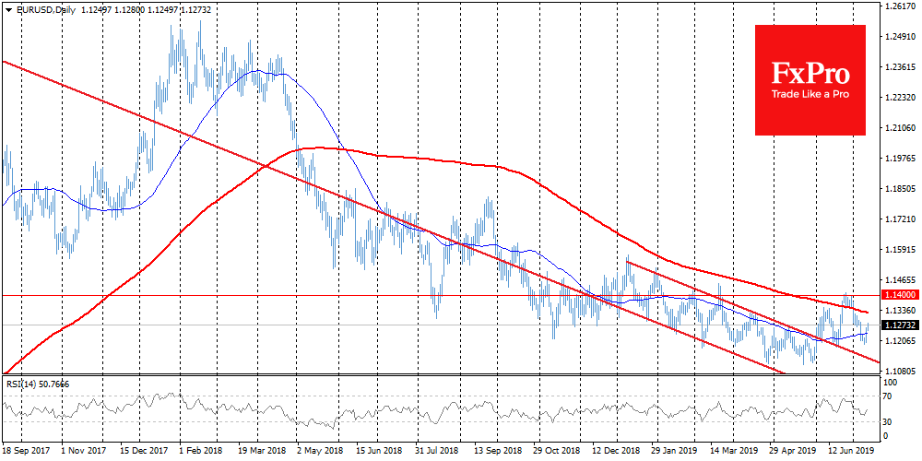Click the 'Trade Like a Pro' tagline

pyautogui.click(x=810, y=95)
